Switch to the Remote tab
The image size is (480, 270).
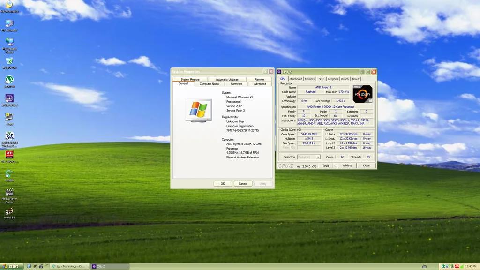click(x=259, y=79)
